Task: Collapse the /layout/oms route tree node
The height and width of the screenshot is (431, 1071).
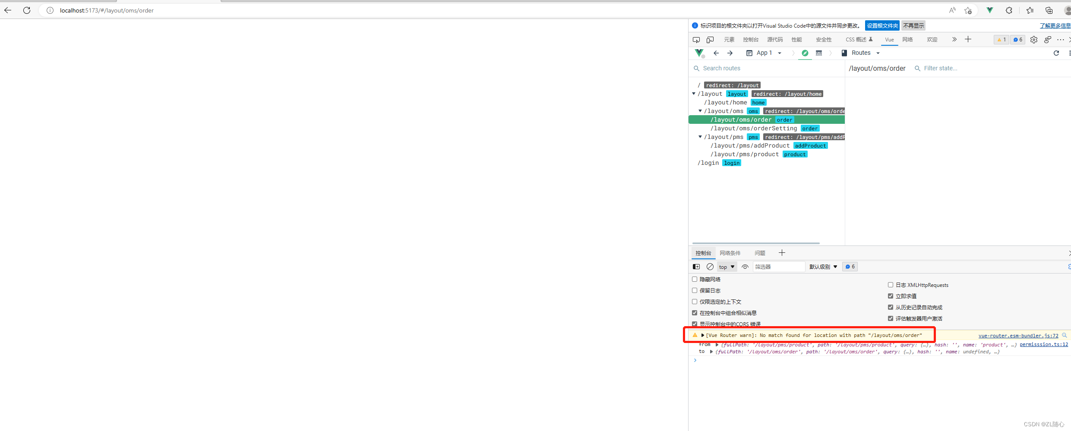Action: point(700,111)
